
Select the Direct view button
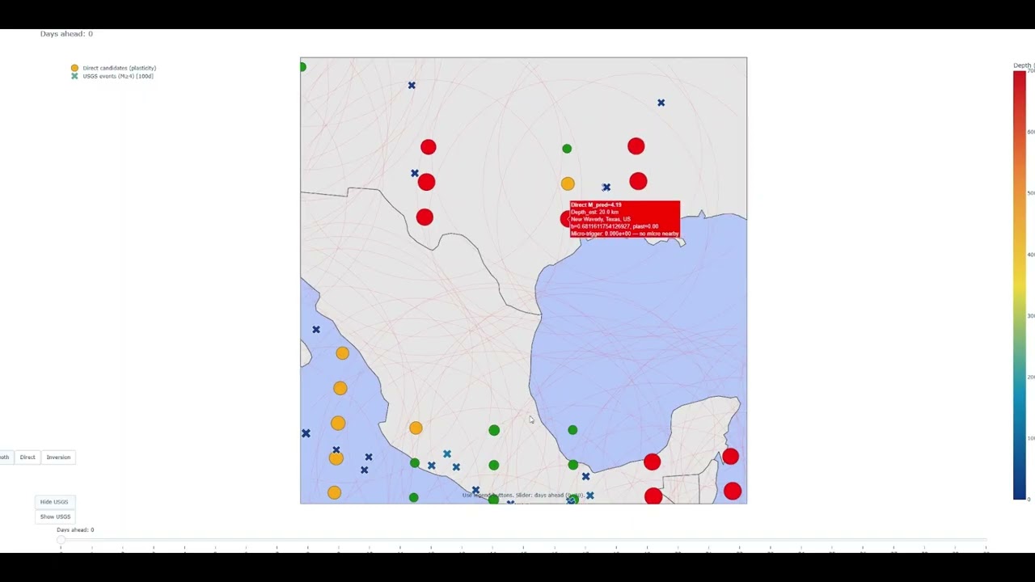point(27,458)
